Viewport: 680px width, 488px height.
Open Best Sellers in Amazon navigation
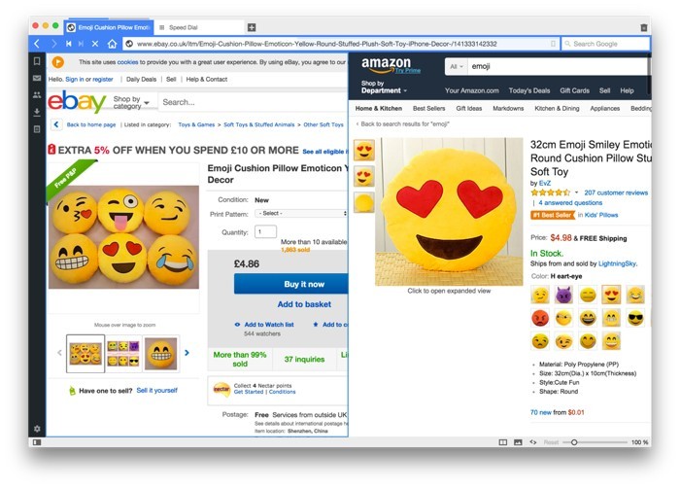pos(428,108)
